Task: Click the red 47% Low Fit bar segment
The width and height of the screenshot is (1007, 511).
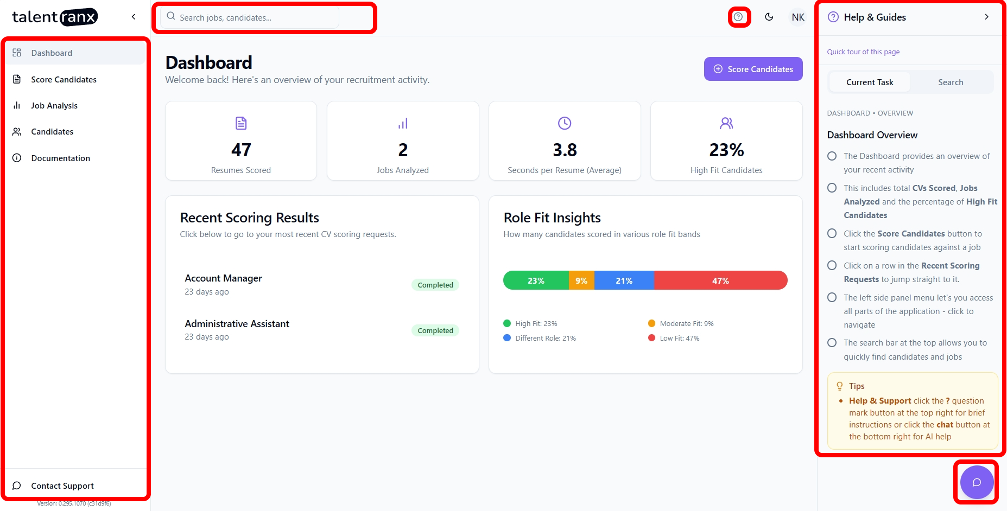Action: pyautogui.click(x=720, y=280)
